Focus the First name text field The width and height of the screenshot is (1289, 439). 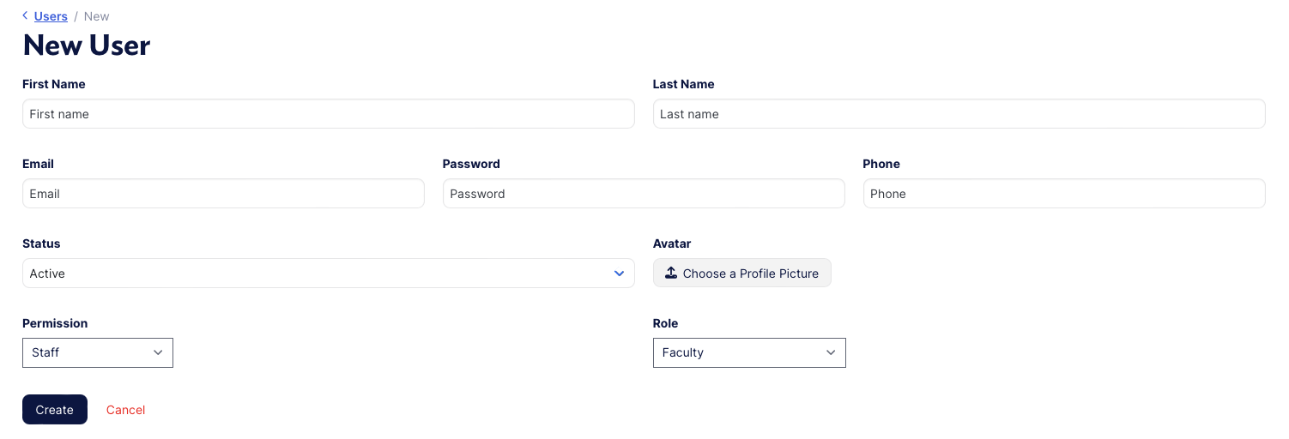click(328, 114)
